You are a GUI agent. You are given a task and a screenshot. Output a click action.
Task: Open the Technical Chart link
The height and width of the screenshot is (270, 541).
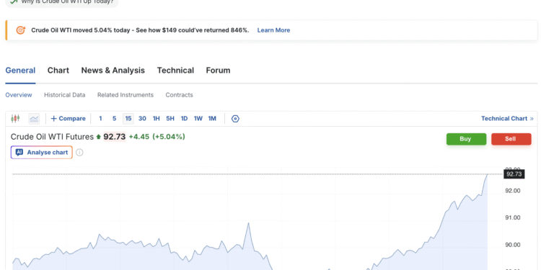[x=507, y=119]
